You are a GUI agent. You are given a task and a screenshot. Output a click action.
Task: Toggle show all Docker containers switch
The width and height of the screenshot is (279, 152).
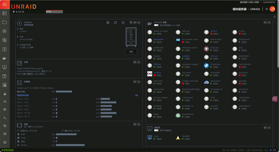click(156, 25)
